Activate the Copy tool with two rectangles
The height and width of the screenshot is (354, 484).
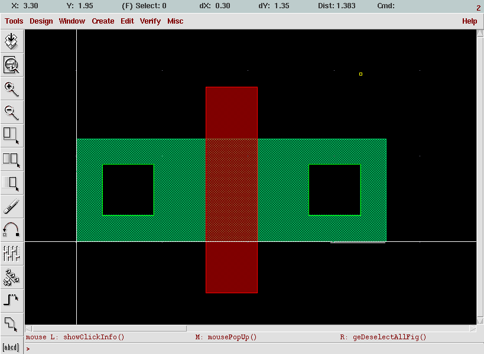click(x=12, y=159)
